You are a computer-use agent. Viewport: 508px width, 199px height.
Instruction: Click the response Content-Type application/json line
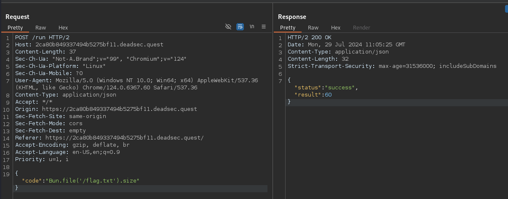click(338, 51)
